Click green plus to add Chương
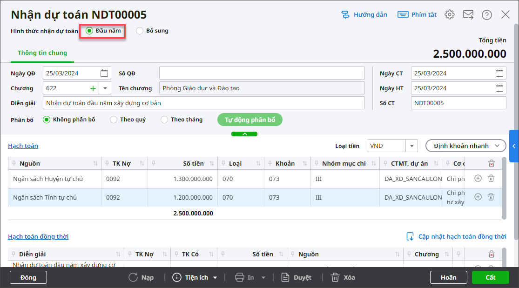This screenshot has height=288, width=519. click(93, 88)
